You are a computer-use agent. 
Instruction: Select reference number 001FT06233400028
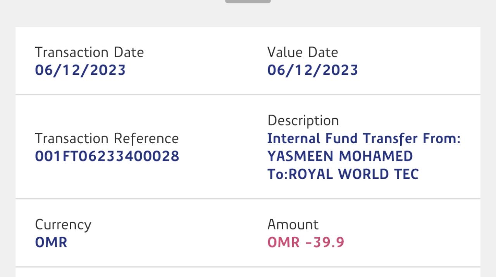pyautogui.click(x=107, y=156)
